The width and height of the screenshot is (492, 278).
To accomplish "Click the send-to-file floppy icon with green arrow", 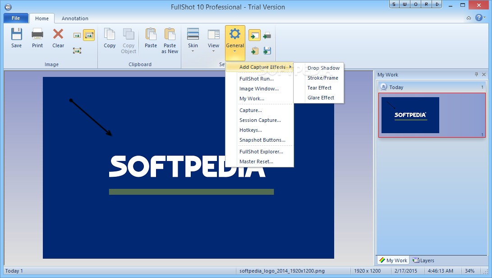I will [267, 50].
